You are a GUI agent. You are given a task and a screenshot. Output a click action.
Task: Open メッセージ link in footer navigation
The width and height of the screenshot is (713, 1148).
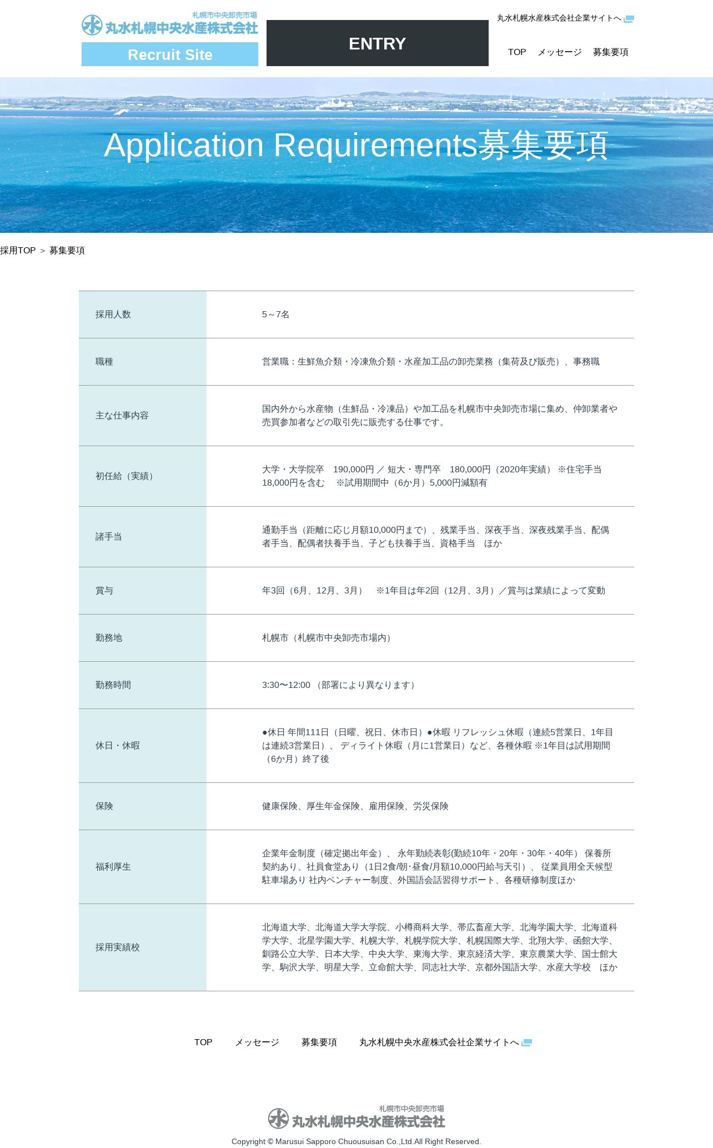[x=257, y=1042]
